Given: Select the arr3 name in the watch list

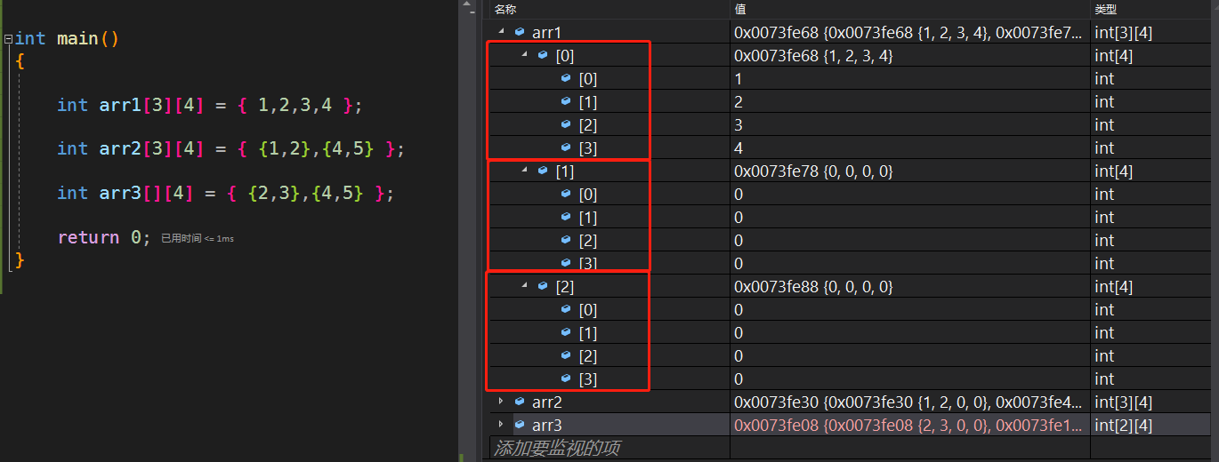Looking at the screenshot, I should pyautogui.click(x=546, y=425).
